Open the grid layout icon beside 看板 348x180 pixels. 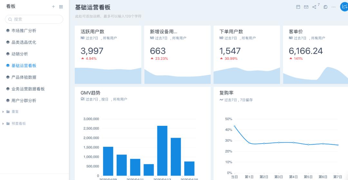coord(61,7)
